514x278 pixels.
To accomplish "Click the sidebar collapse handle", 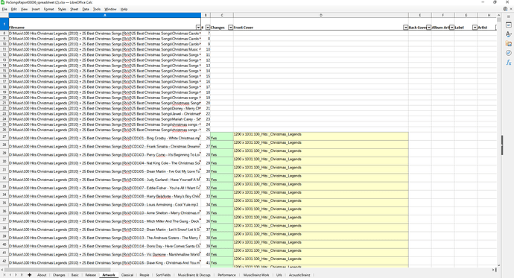I will (x=502, y=145).
